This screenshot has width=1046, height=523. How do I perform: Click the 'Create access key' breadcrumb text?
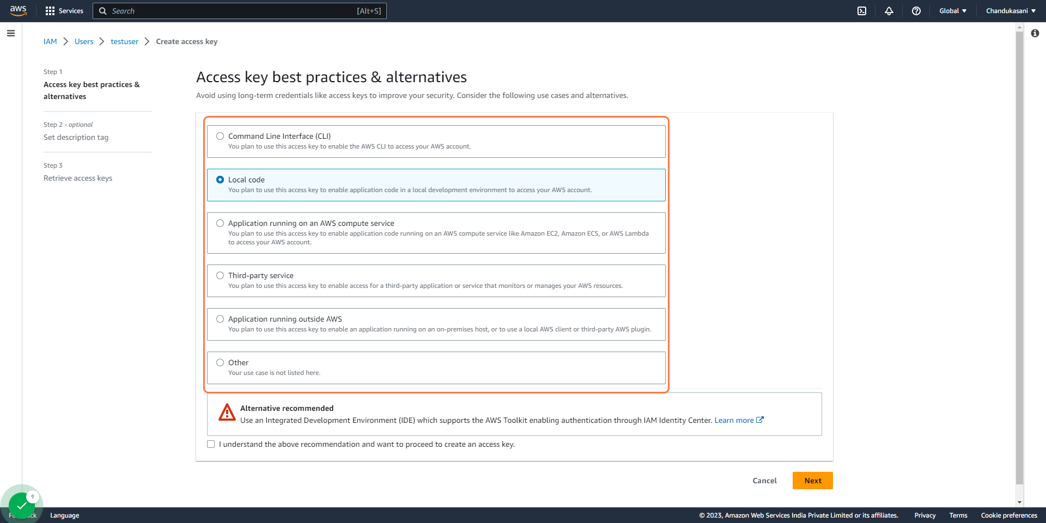pos(187,41)
